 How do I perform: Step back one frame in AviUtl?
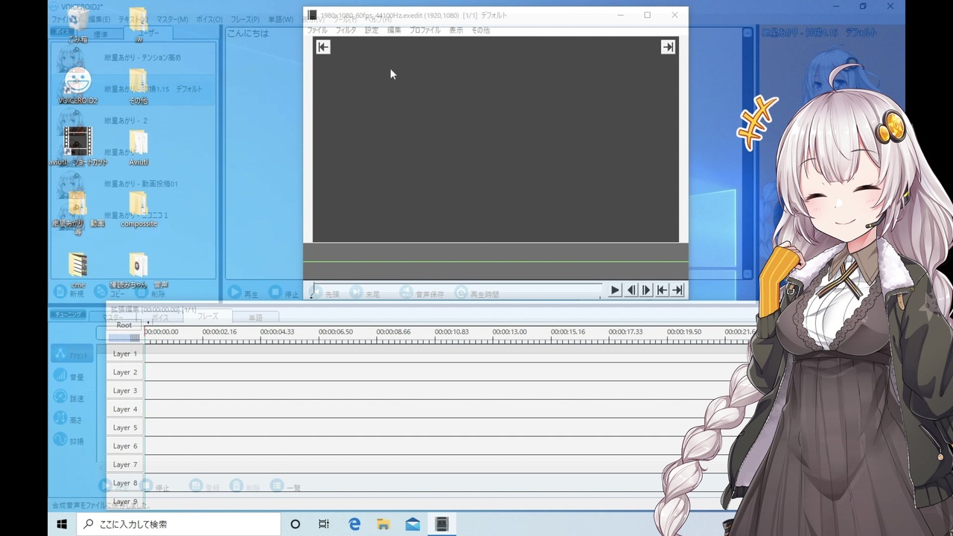631,290
